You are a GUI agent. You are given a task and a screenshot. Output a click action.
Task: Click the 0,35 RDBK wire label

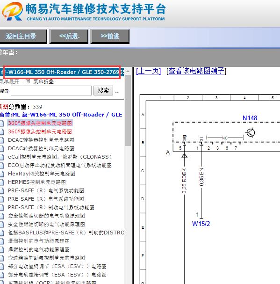coord(184,181)
